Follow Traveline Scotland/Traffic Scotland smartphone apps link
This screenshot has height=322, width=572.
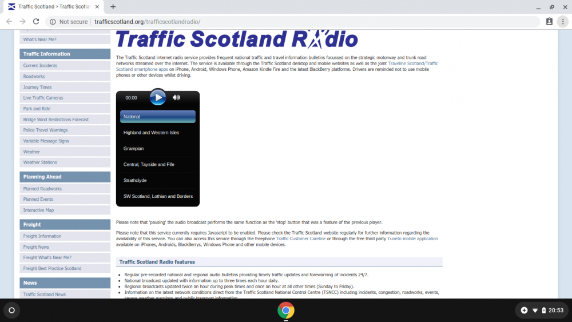413,63
